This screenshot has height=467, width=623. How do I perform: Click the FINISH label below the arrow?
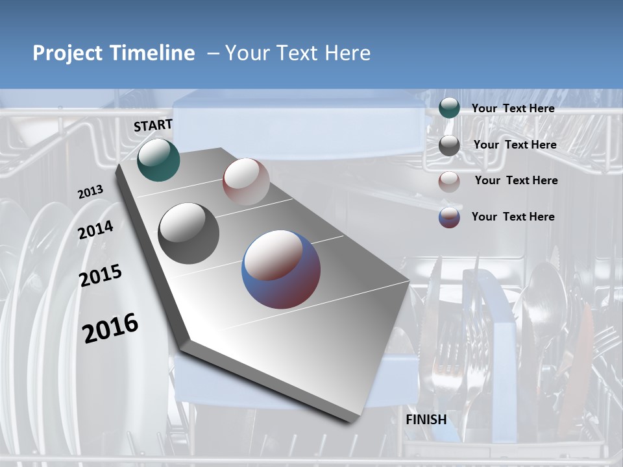(x=426, y=420)
